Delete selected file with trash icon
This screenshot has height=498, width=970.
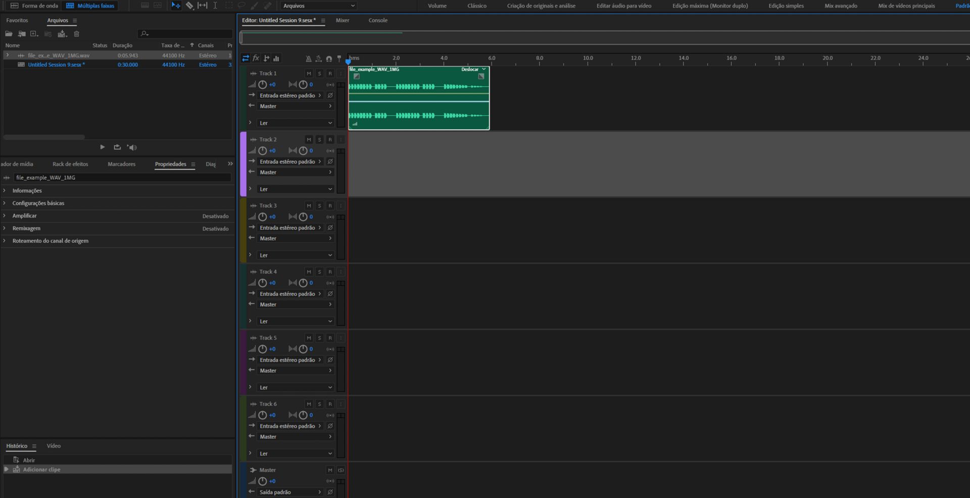point(77,34)
